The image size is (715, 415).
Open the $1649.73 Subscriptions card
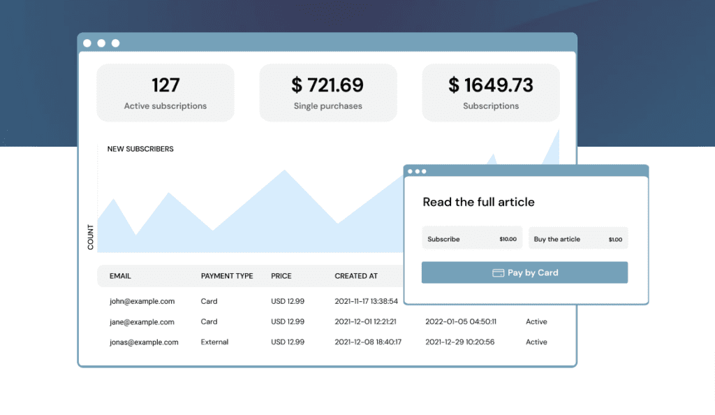click(x=491, y=93)
